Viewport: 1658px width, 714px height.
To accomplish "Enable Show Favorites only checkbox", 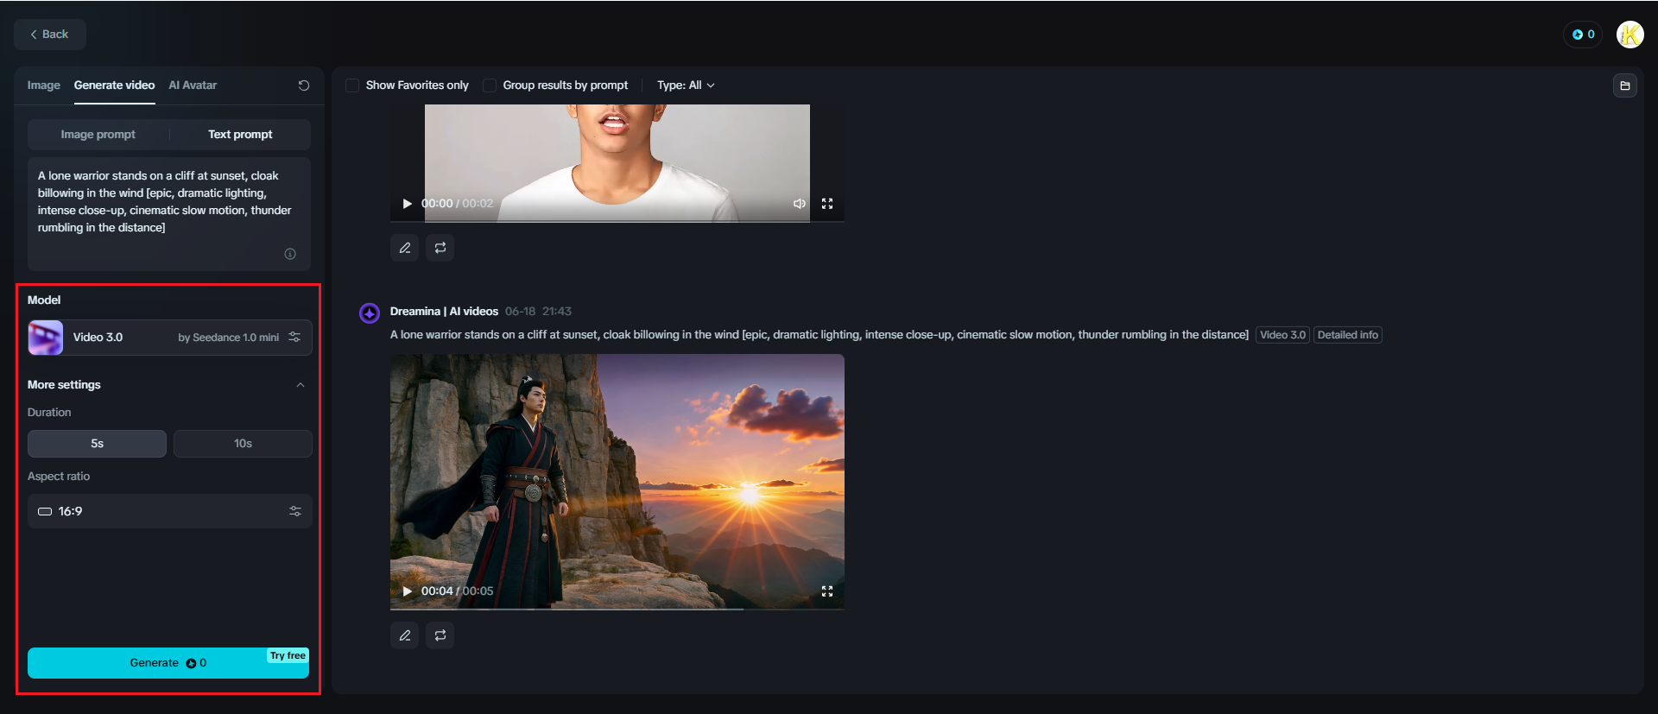I will 352,85.
